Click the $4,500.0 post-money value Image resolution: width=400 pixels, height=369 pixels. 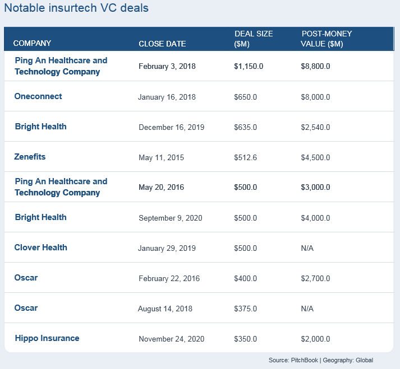pyautogui.click(x=315, y=158)
